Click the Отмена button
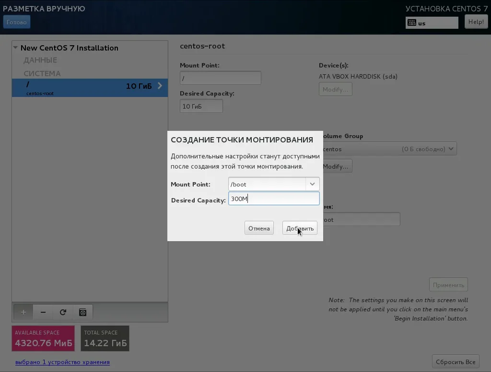Image resolution: width=491 pixels, height=372 pixels. click(259, 228)
